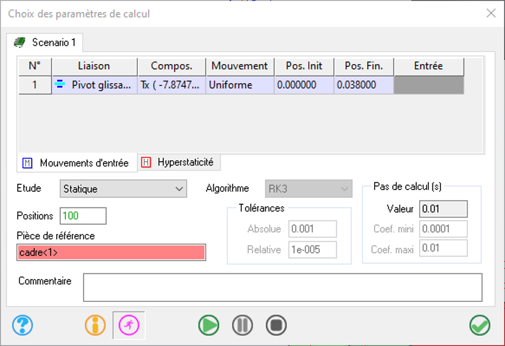Select the Mouvements d'entrée tab

coord(77,163)
